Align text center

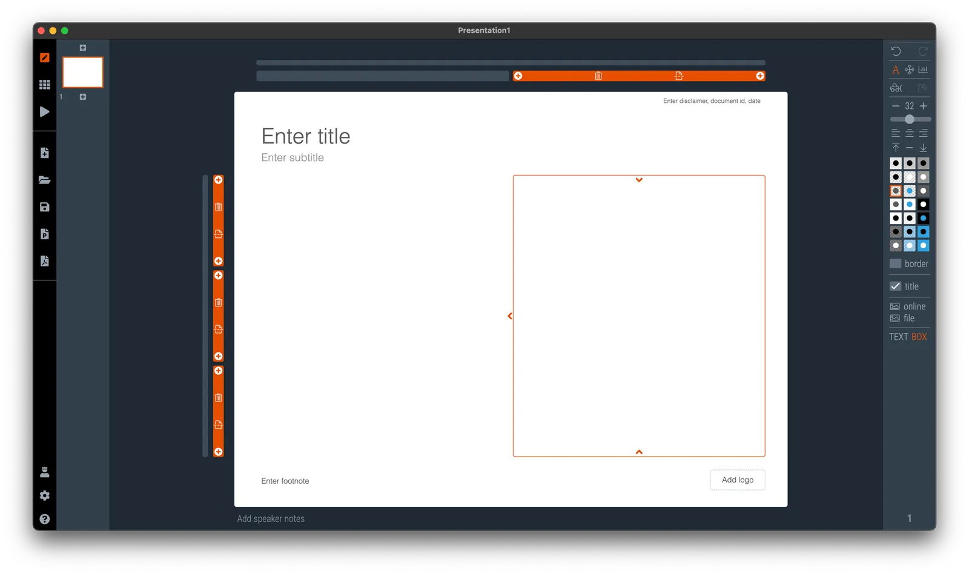[x=909, y=133]
